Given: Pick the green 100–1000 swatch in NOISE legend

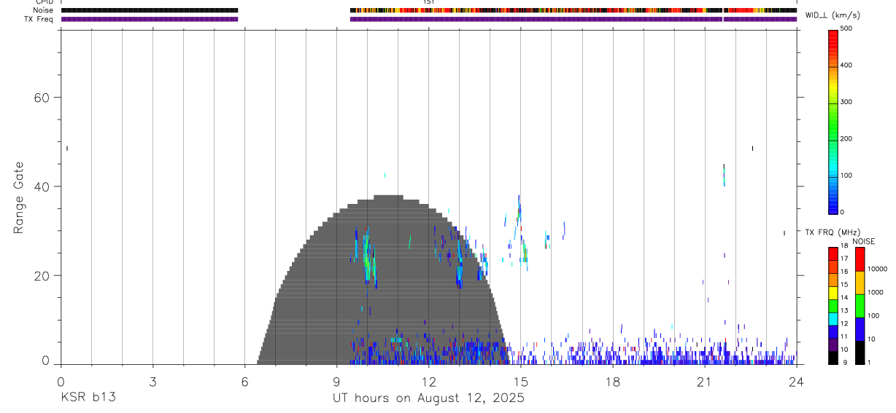Looking at the screenshot, I should (860, 306).
